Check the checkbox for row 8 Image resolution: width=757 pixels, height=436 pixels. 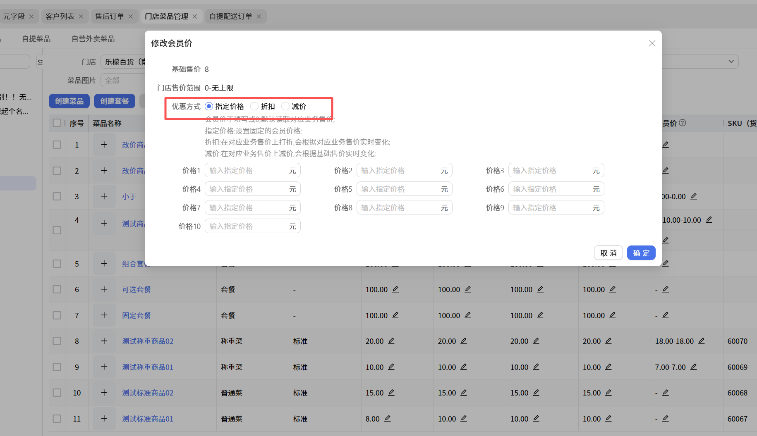(57, 341)
